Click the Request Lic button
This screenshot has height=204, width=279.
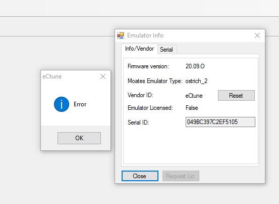tap(181, 176)
